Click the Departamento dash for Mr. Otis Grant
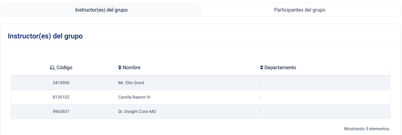Viewport: 402px width, 135px height. 260,83
